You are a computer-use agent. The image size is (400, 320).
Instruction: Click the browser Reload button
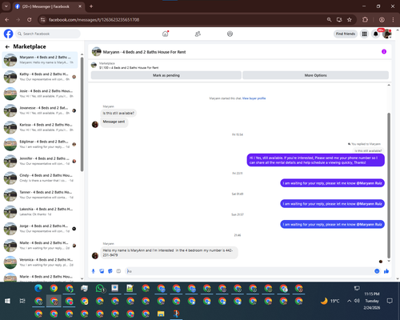click(x=29, y=20)
